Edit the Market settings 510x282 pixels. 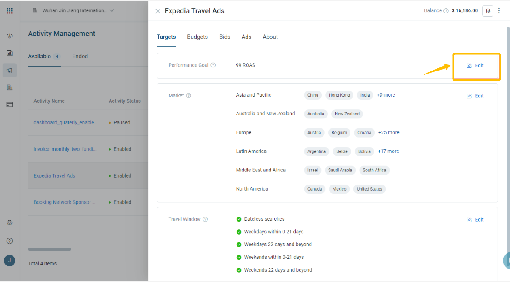point(475,96)
